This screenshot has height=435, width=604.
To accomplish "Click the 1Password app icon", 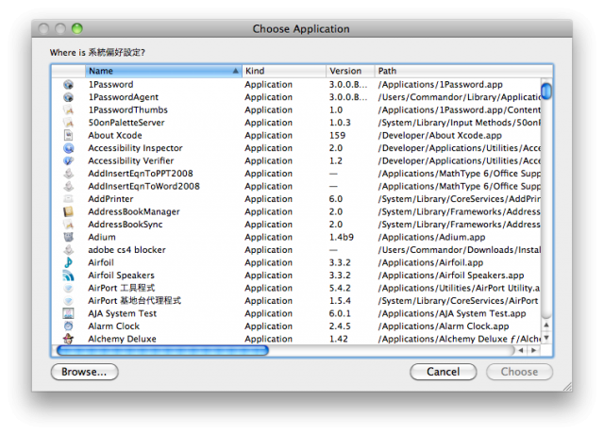I will point(69,84).
